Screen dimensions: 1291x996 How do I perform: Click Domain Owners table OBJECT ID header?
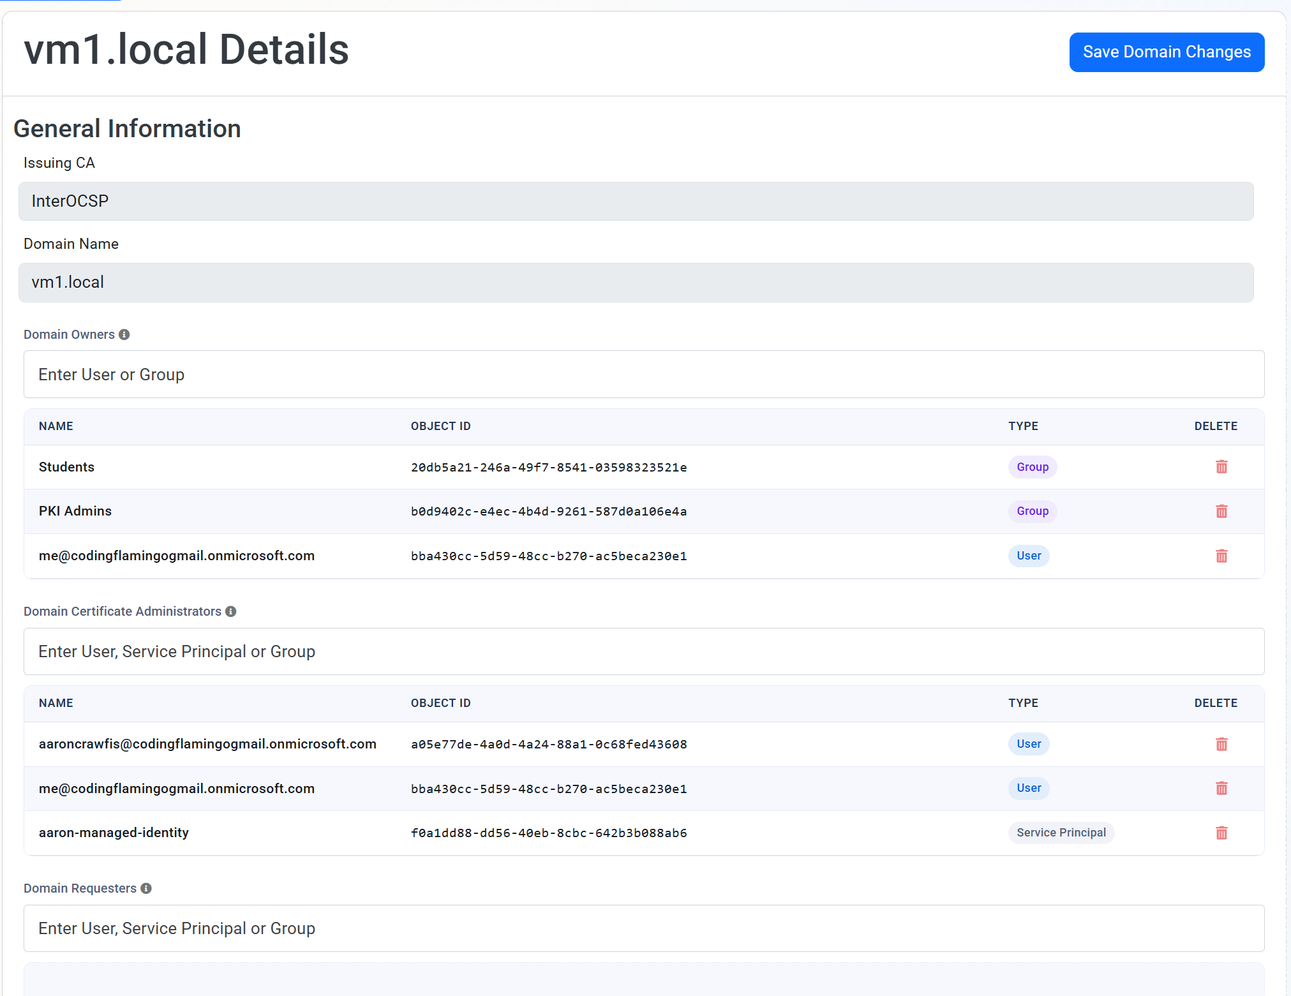[x=441, y=426]
